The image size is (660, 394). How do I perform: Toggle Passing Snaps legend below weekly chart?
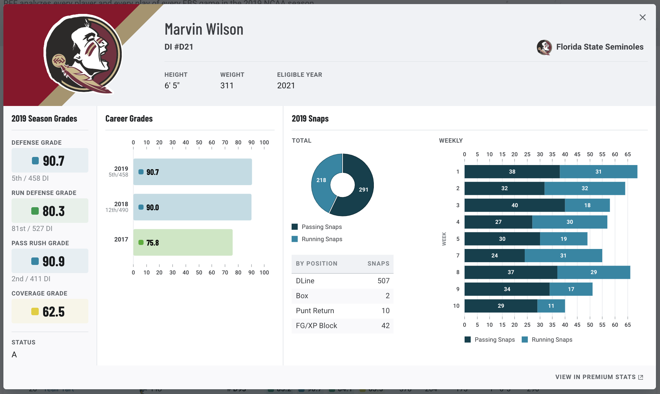[x=489, y=340]
